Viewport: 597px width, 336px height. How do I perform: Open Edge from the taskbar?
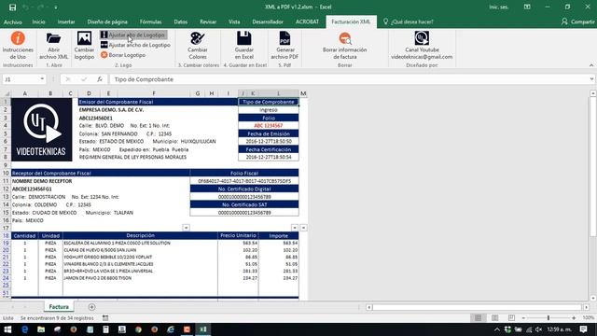point(25,329)
